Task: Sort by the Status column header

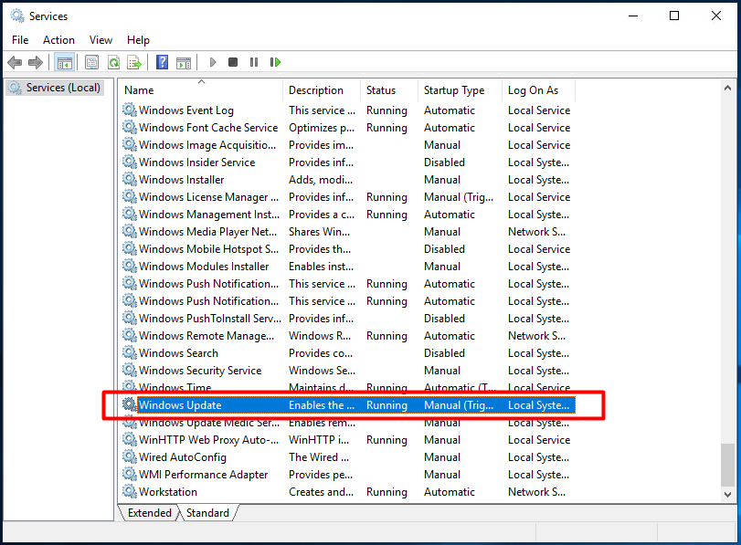Action: click(x=381, y=90)
